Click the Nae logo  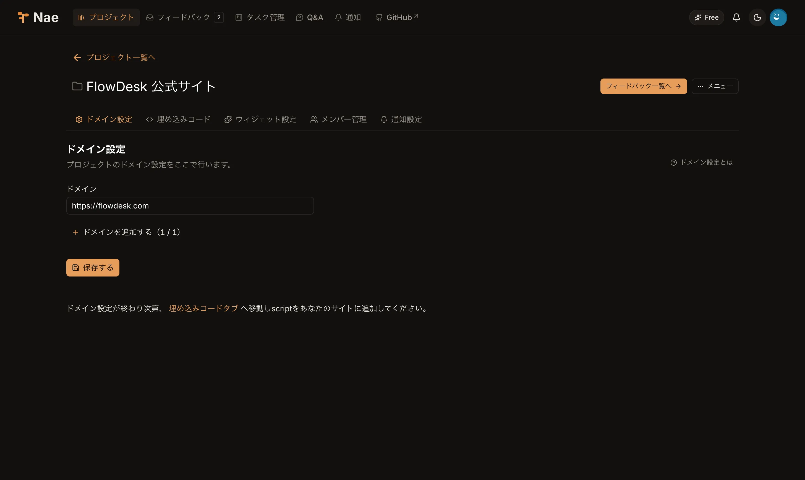38,17
